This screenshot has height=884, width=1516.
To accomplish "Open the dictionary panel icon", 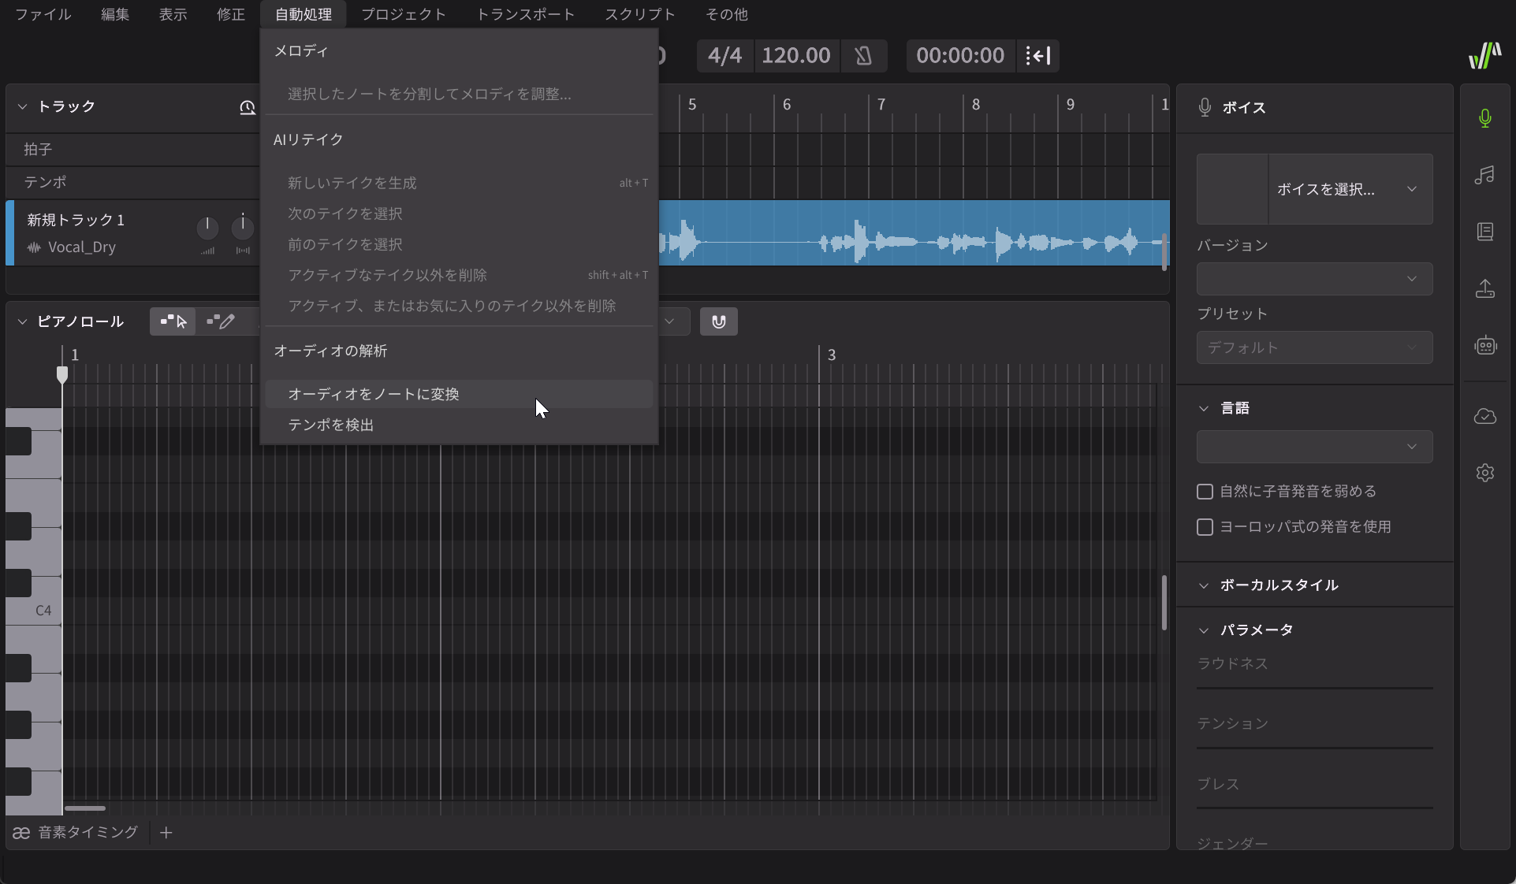I will click(x=1484, y=232).
